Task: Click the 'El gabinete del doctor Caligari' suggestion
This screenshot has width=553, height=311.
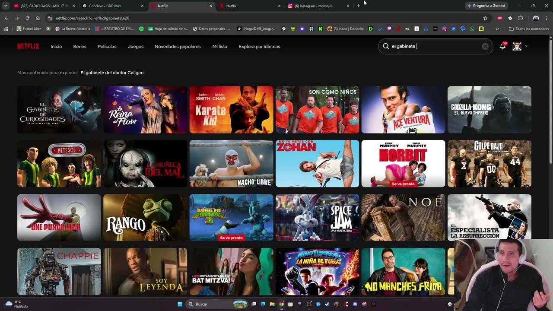Action: tap(112, 73)
